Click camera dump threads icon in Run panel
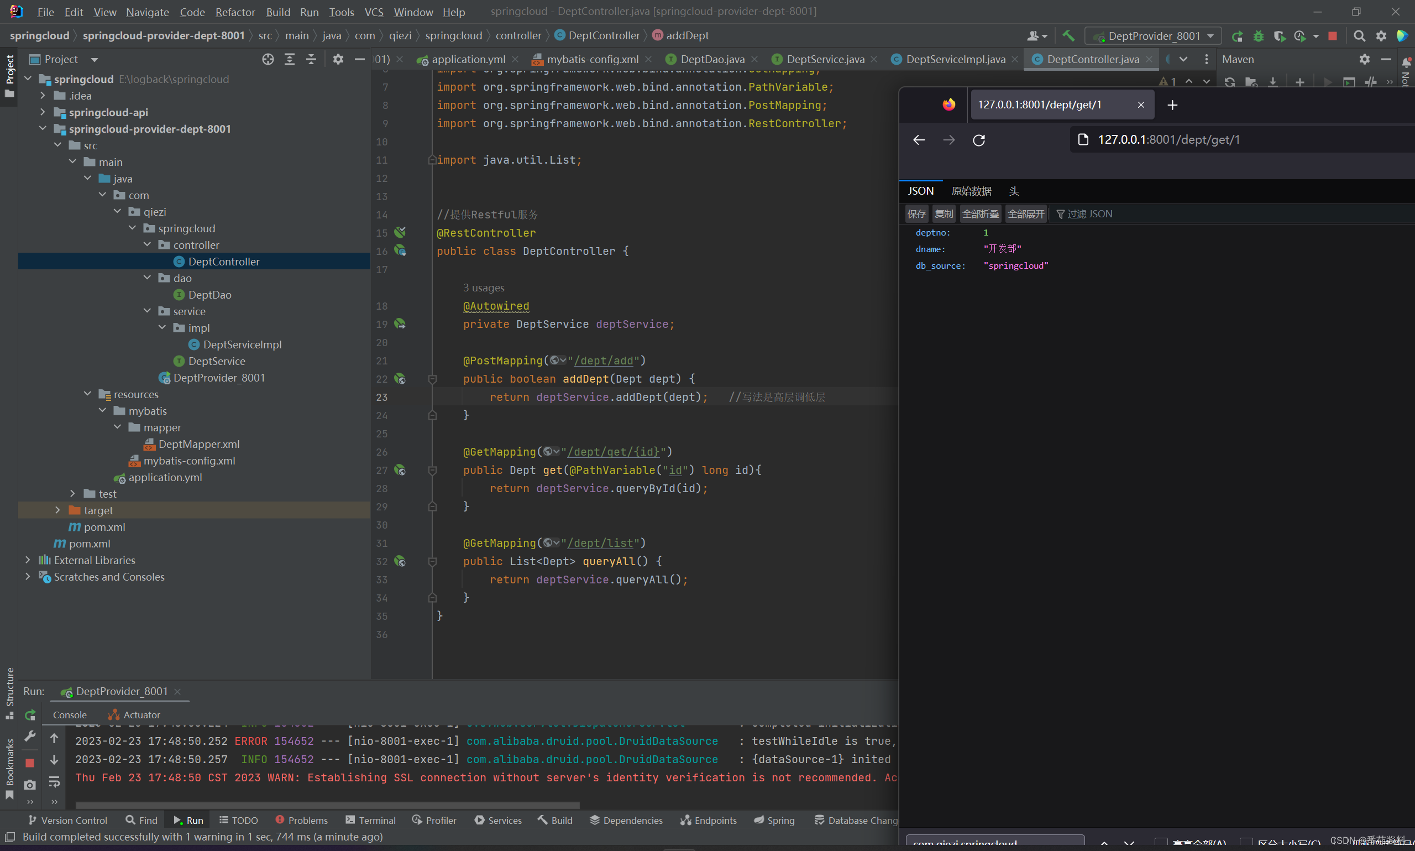 coord(30,784)
